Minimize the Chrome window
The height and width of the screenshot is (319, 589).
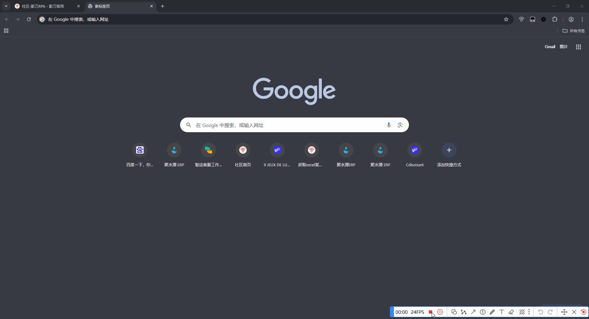tap(554, 6)
